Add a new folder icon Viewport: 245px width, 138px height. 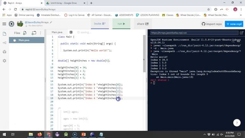click(x=34, y=33)
